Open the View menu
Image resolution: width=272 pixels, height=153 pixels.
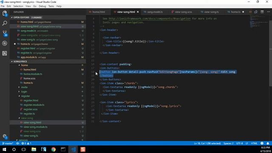(28, 6)
